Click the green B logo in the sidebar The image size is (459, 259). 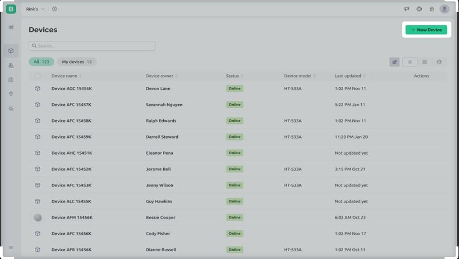(x=11, y=9)
